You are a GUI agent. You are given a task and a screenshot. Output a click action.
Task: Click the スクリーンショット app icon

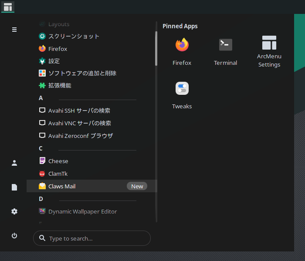click(x=42, y=36)
